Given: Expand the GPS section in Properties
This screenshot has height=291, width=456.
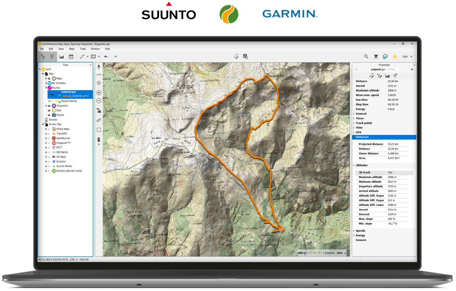Looking at the screenshot, I should (x=354, y=132).
